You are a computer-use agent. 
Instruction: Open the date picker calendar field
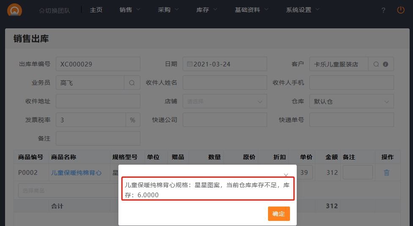tap(224, 64)
